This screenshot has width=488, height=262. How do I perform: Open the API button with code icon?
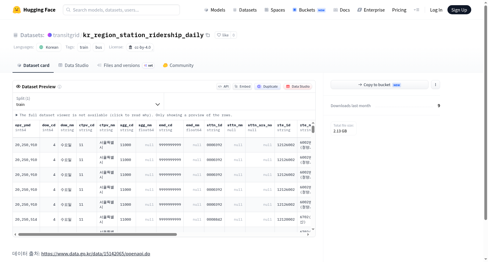click(x=223, y=86)
